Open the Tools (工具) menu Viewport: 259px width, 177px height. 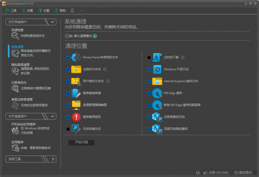pyautogui.click(x=11, y=11)
